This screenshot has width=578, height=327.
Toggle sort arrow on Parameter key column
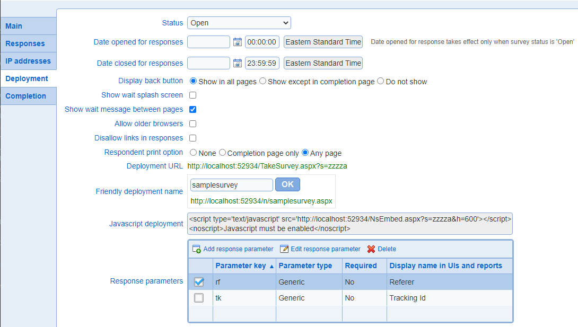click(x=272, y=266)
